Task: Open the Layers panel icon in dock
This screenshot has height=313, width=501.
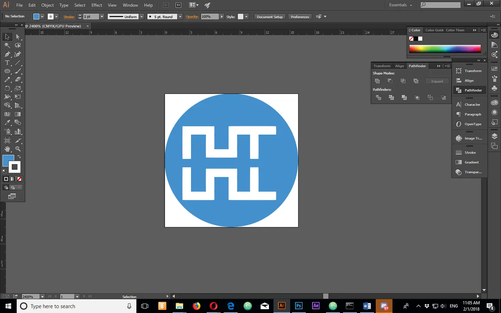Action: click(x=494, y=136)
